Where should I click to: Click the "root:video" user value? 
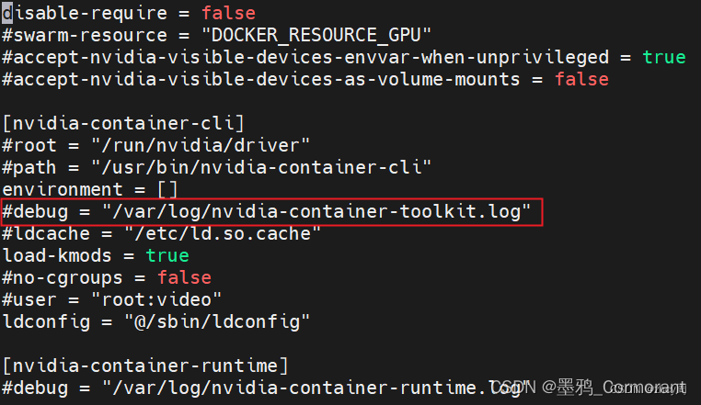coord(156,299)
